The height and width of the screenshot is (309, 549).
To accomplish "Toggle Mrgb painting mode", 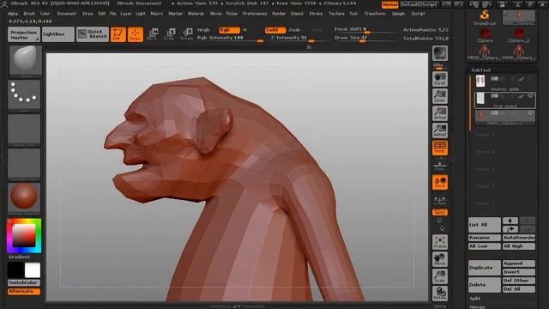I will point(203,30).
